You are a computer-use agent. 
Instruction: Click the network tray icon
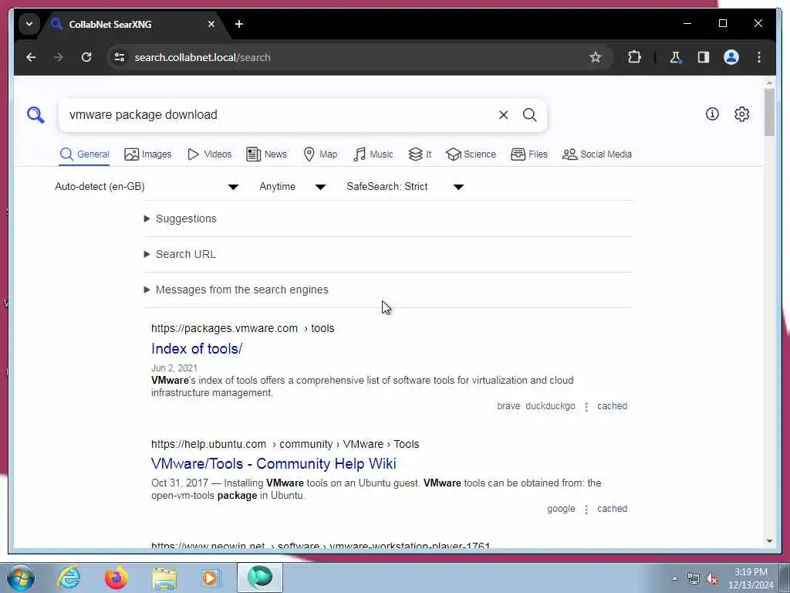point(694,579)
